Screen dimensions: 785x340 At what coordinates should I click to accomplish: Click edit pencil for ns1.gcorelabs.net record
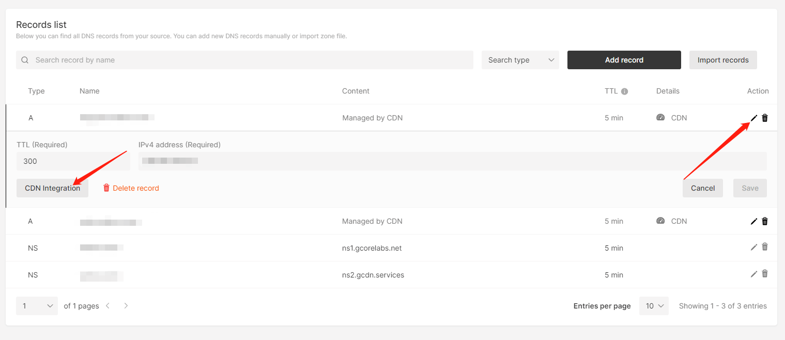pyautogui.click(x=753, y=248)
